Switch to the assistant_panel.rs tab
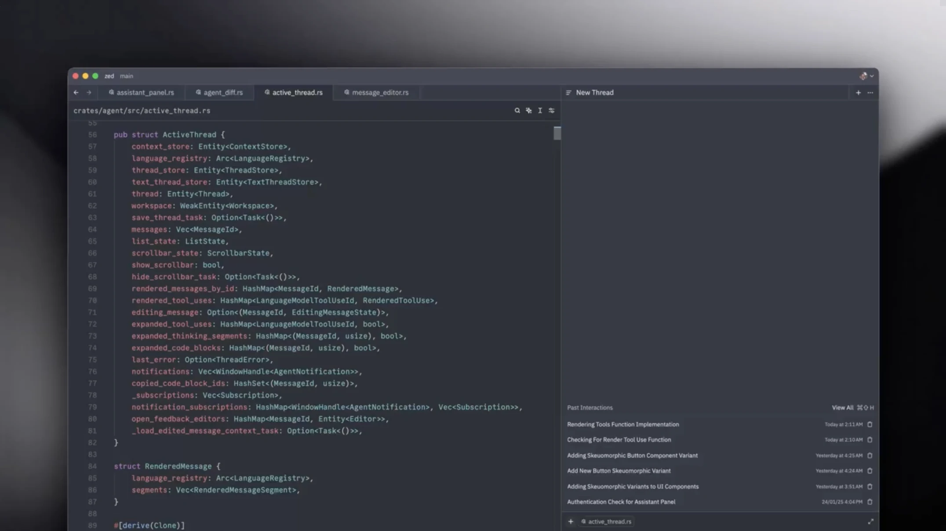The height and width of the screenshot is (531, 946). tap(142, 93)
